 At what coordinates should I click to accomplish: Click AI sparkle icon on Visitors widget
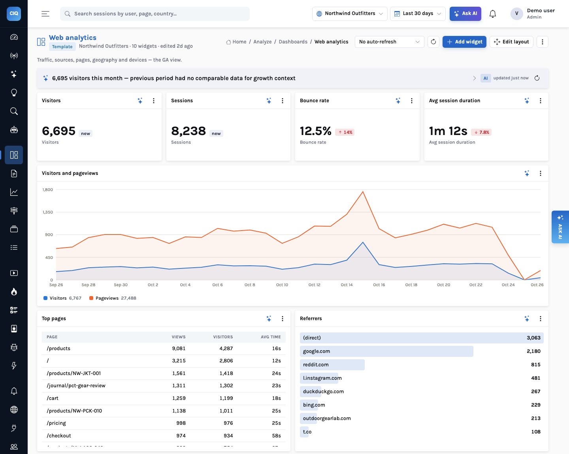(x=140, y=101)
